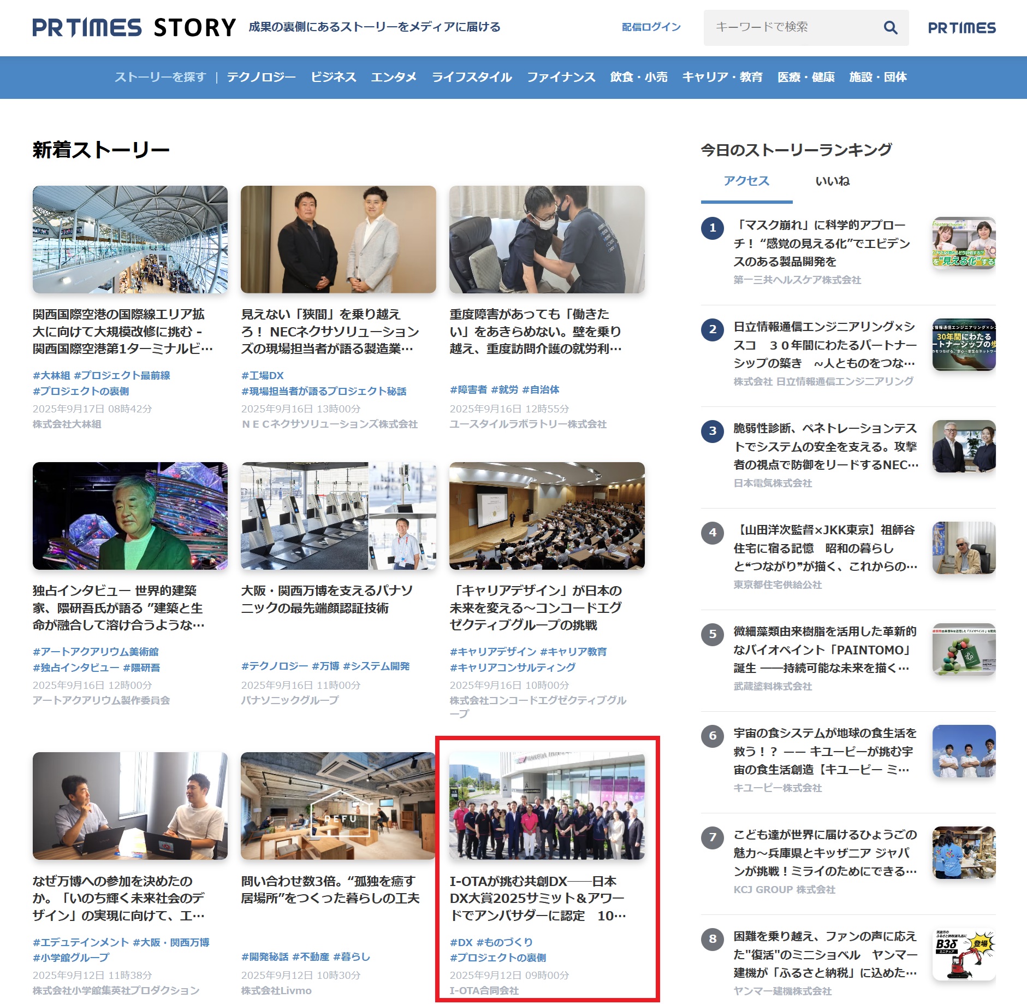This screenshot has width=1027, height=1004.
Task: Open the 医療・健康 category
Action: pos(806,77)
